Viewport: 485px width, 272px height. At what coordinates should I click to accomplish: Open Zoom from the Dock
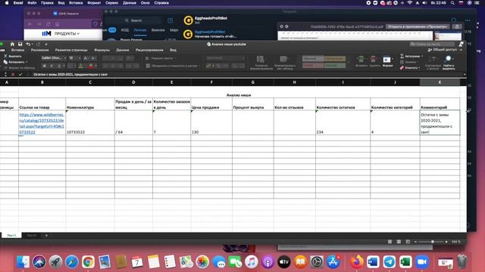pyautogui.click(x=422, y=262)
